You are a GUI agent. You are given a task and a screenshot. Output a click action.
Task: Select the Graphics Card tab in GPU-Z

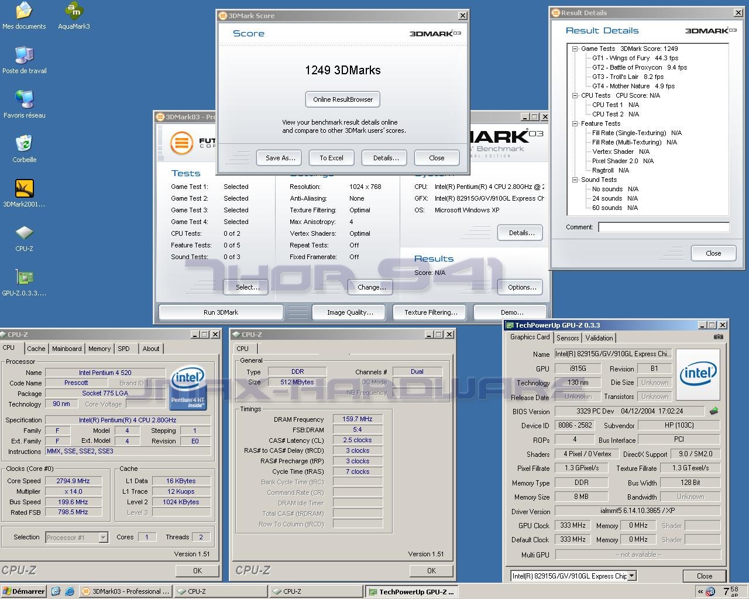pos(530,337)
